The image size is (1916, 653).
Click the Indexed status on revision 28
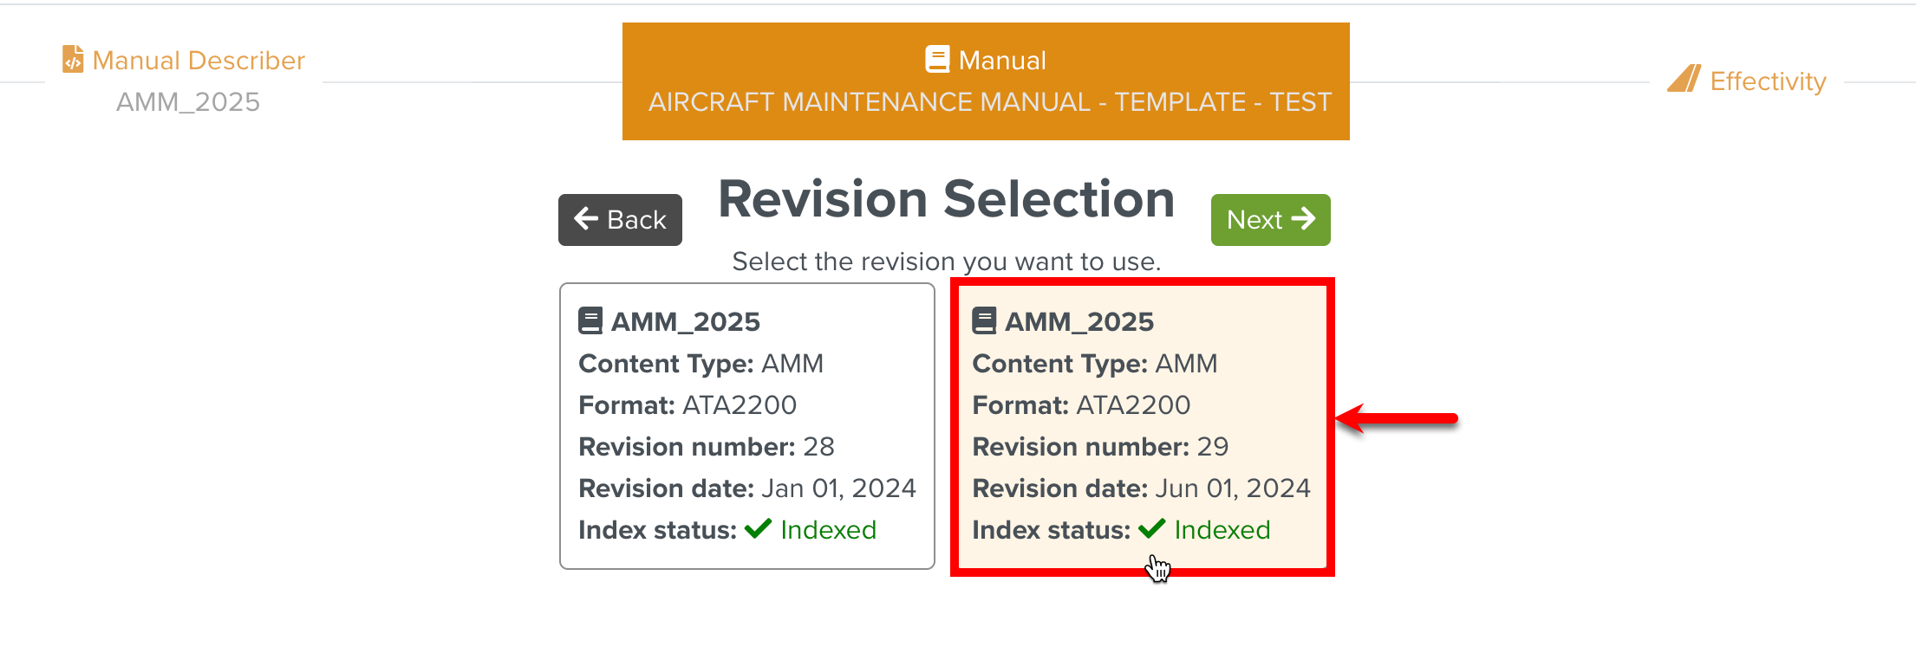click(828, 529)
